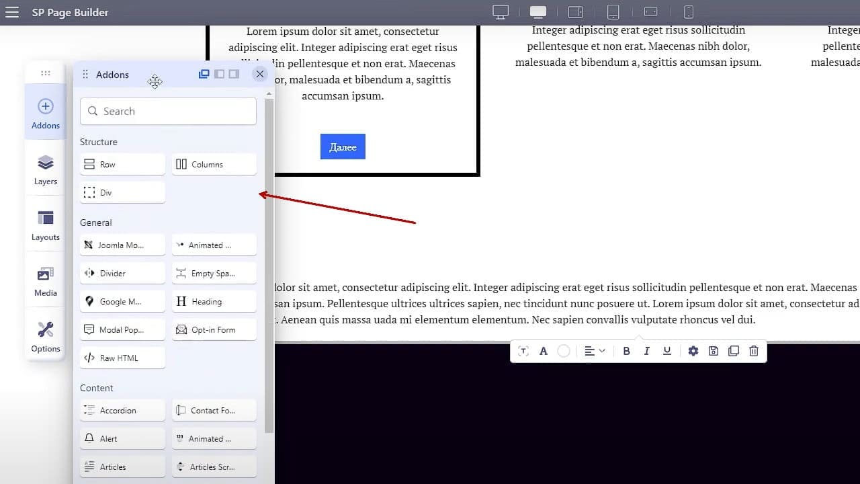Click the blue Далее button
This screenshot has height=484, width=860.
click(x=343, y=147)
